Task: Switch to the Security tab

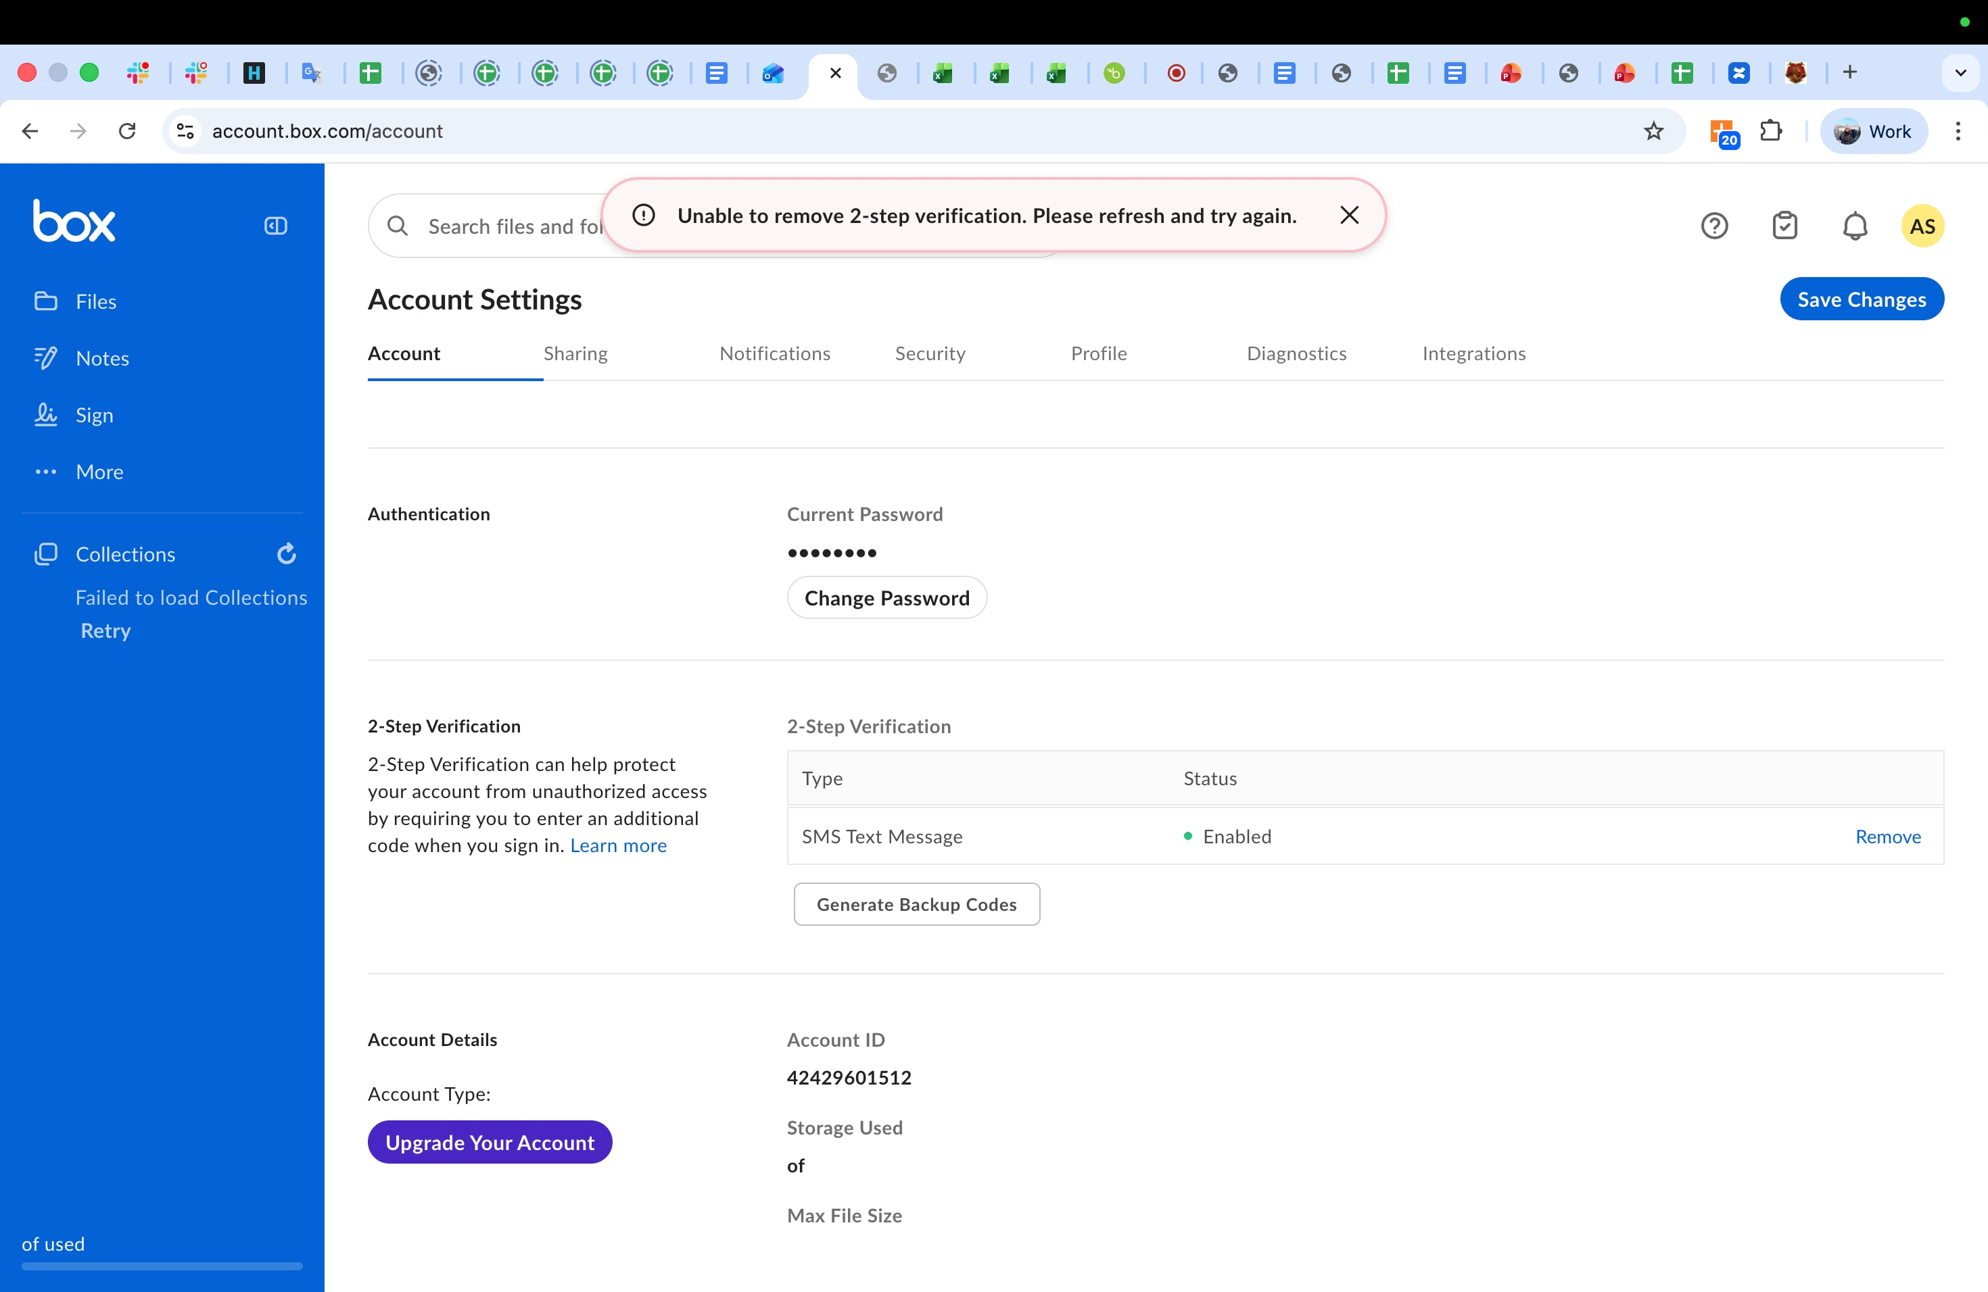Action: point(930,353)
